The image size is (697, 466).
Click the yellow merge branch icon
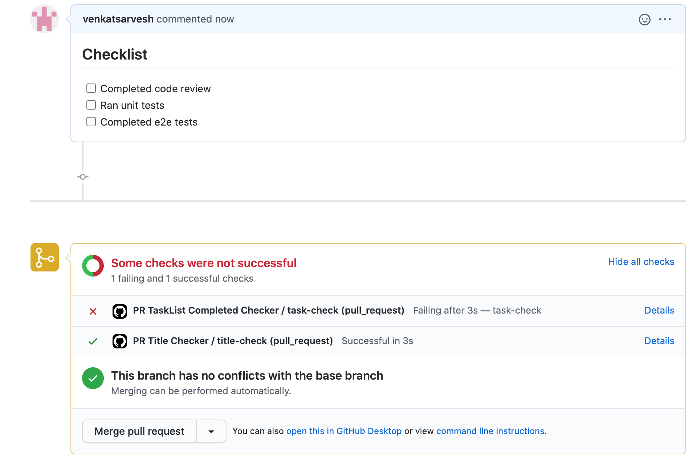[x=45, y=257]
